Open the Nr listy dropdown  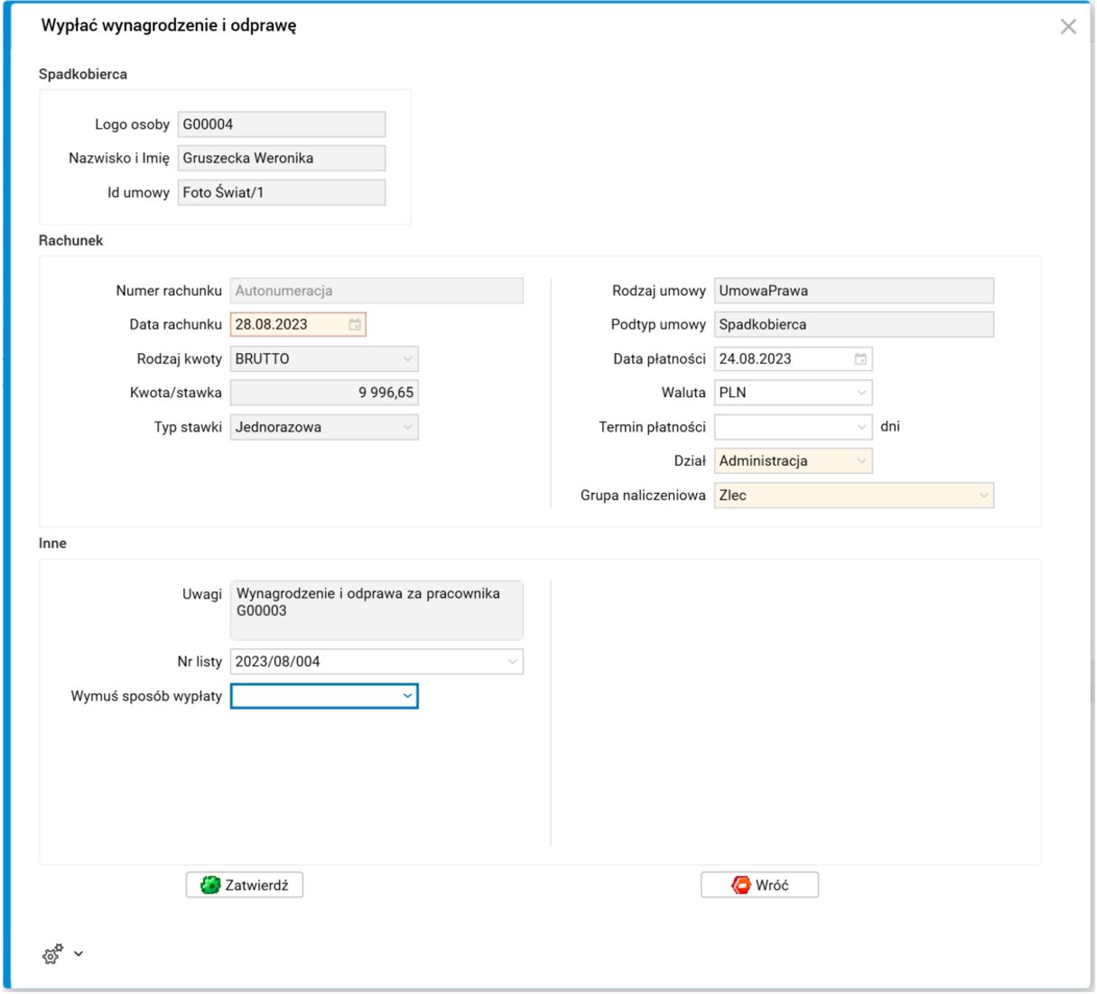(x=512, y=662)
